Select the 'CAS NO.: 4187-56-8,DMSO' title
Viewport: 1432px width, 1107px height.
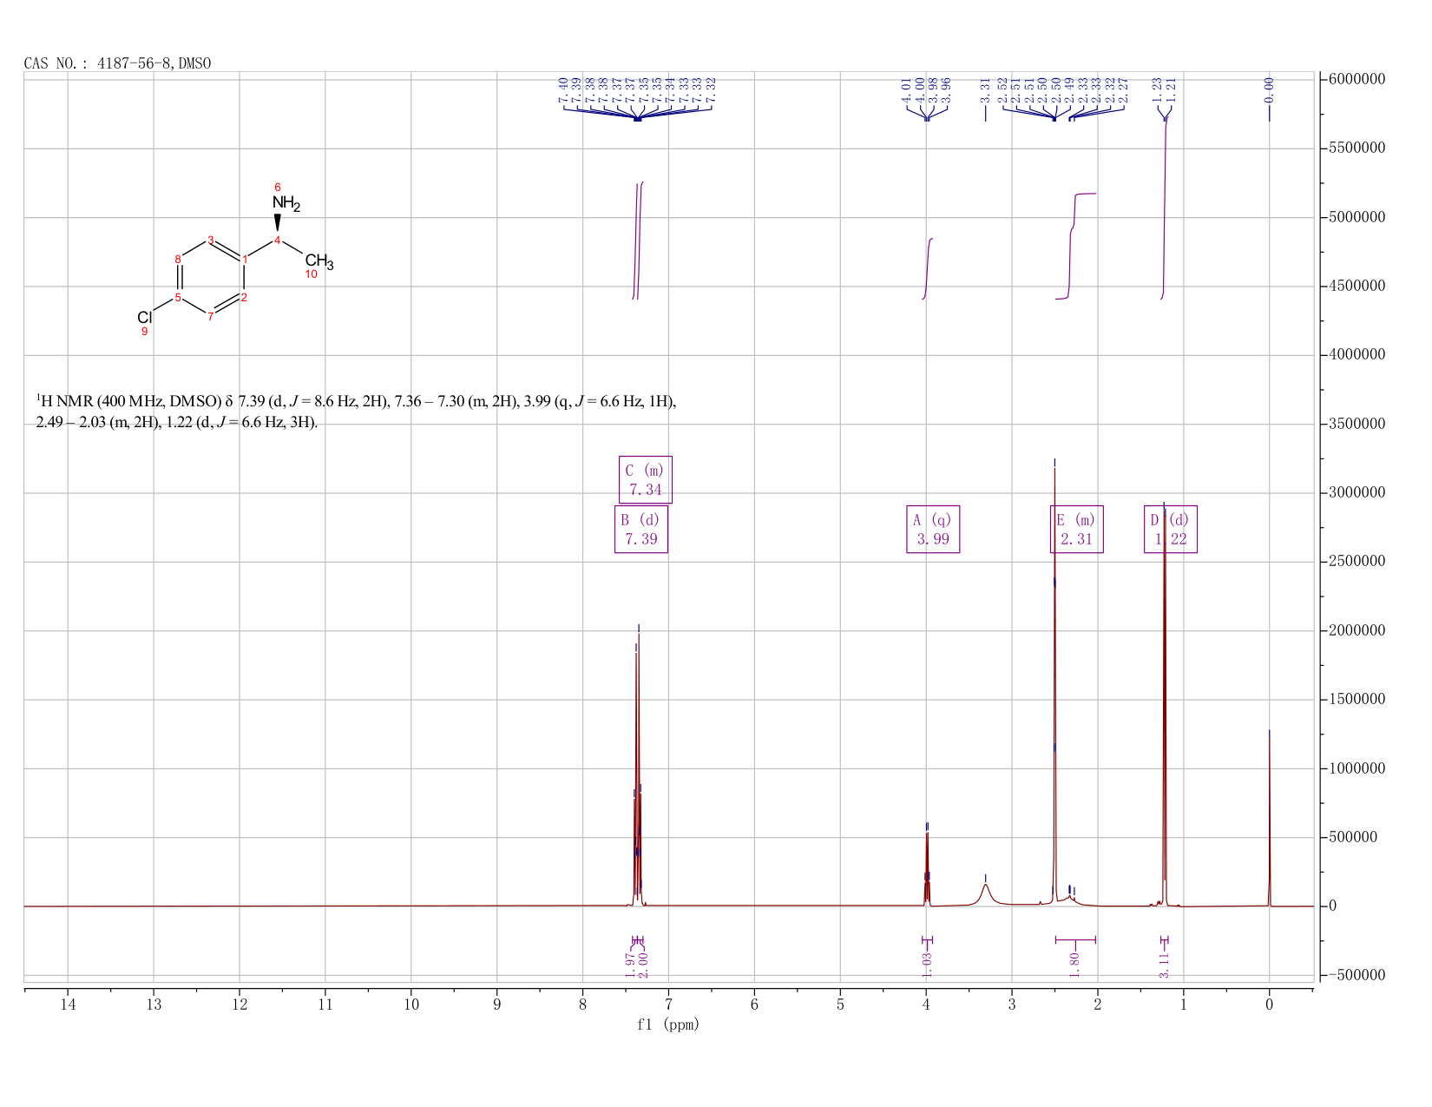[x=117, y=63]
